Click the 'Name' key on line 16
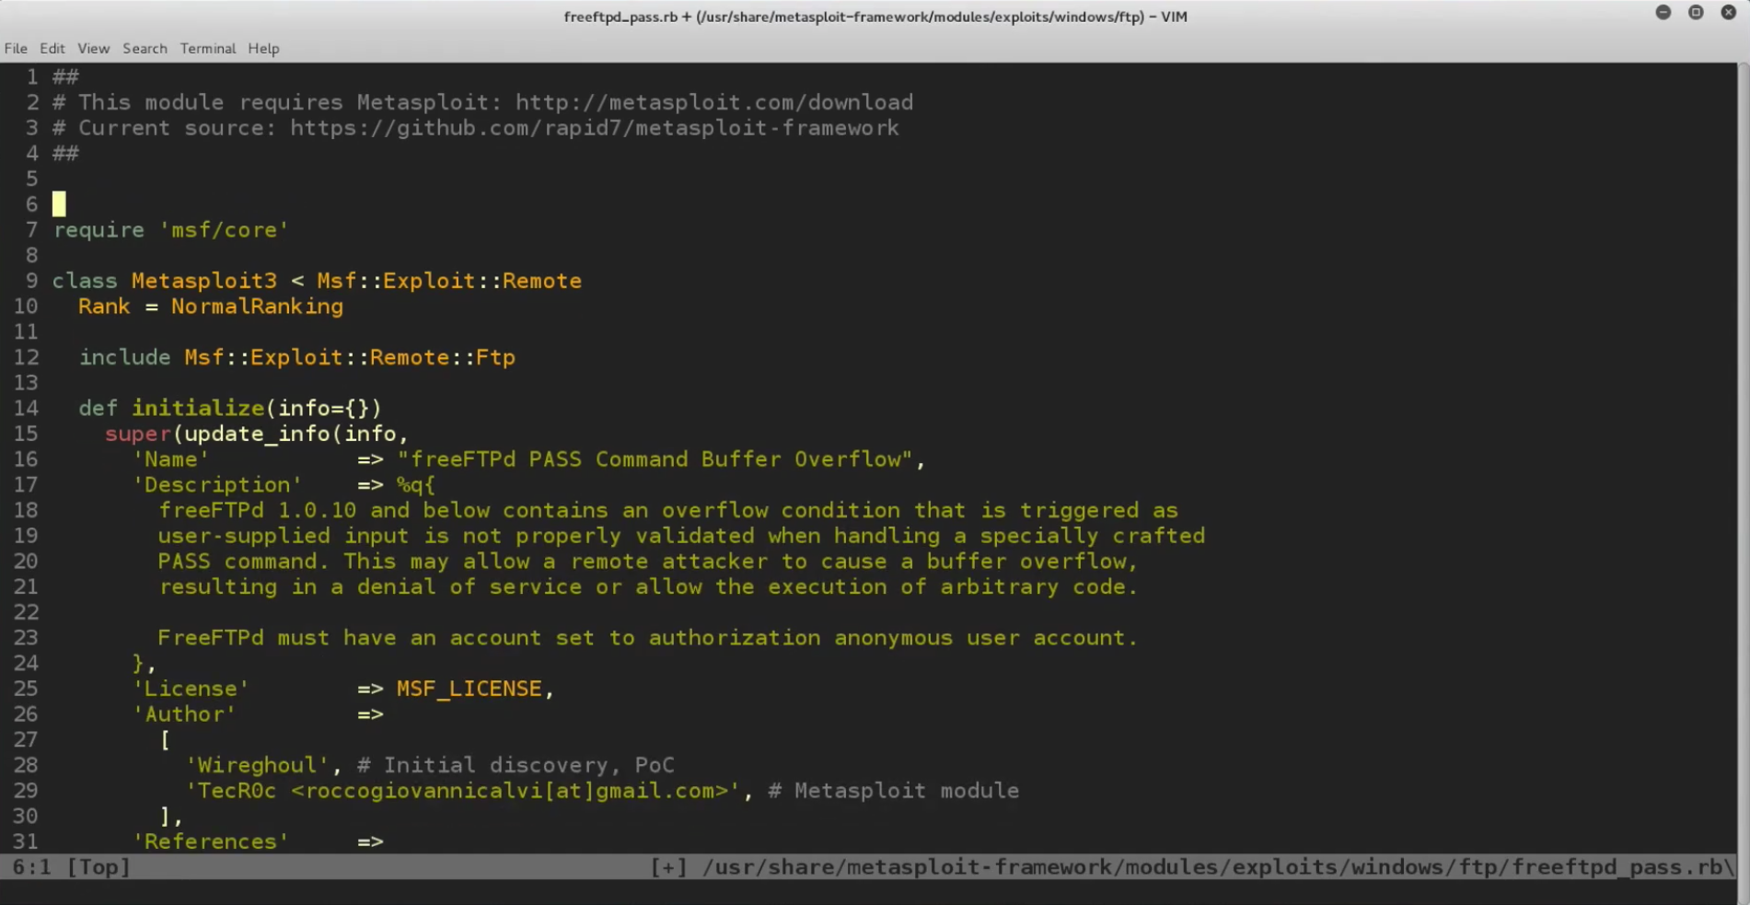The width and height of the screenshot is (1750, 905). [171, 459]
